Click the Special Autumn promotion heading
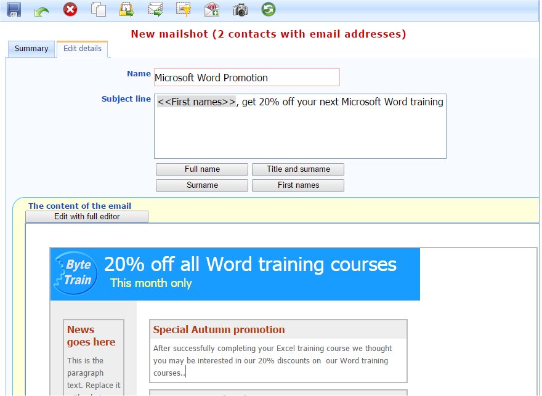542x396 pixels. tap(219, 329)
